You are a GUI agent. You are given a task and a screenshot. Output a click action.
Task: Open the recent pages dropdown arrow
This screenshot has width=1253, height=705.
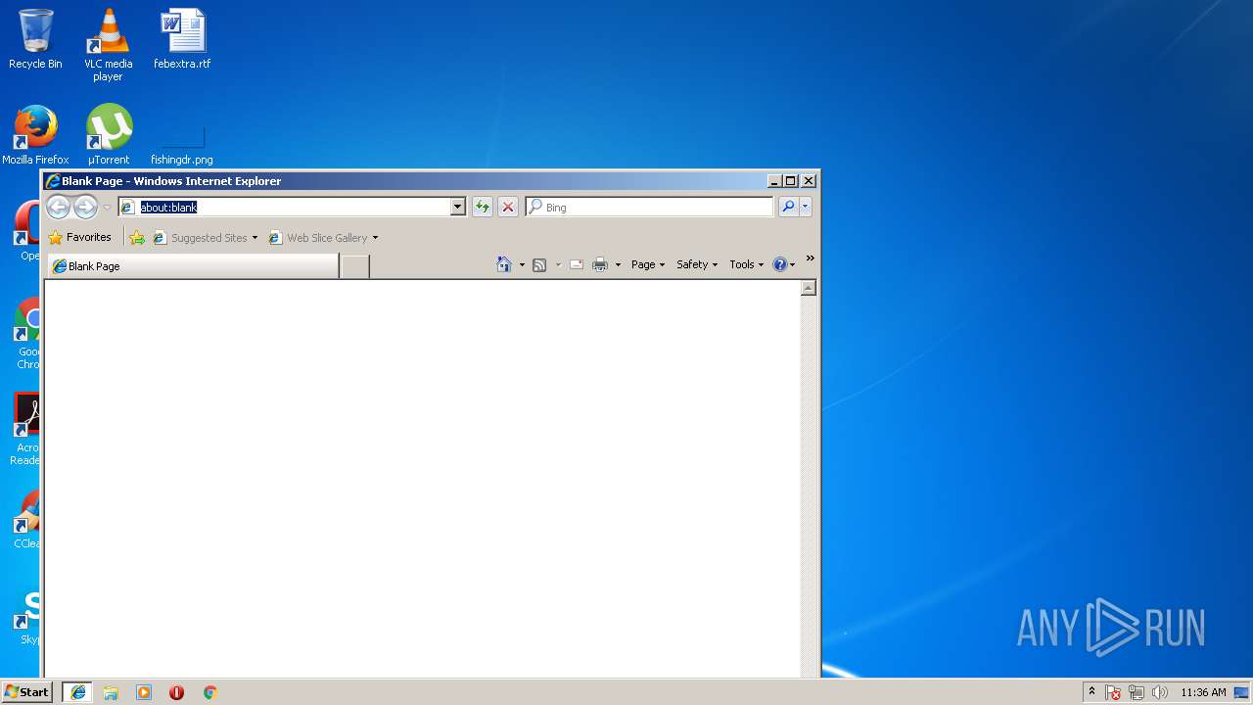coord(107,208)
